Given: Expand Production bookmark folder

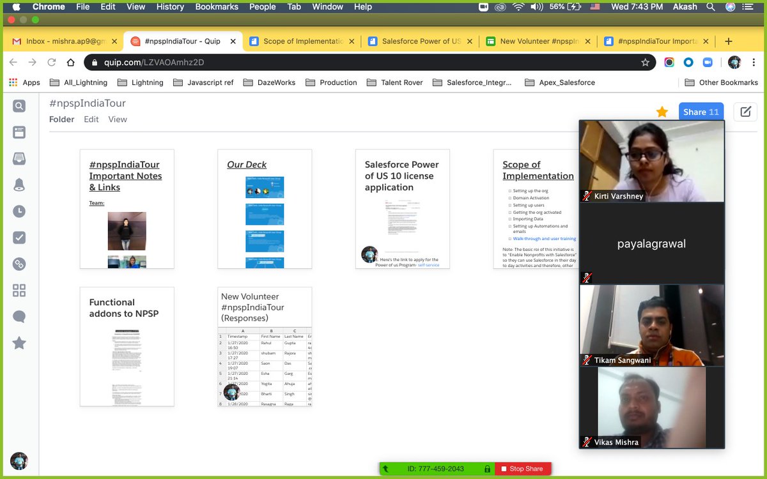Looking at the screenshot, I should [x=331, y=82].
